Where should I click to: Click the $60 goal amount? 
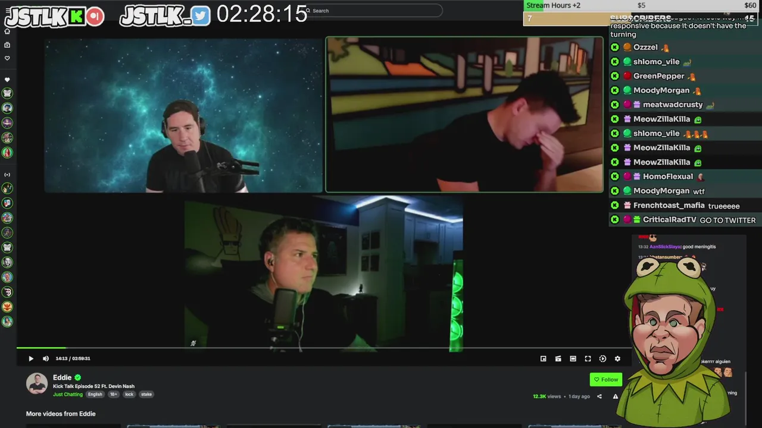pyautogui.click(x=750, y=5)
